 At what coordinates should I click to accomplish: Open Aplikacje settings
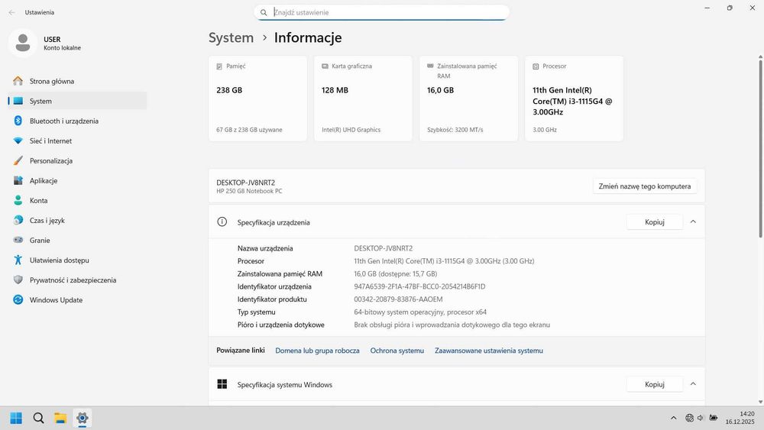pos(77,181)
